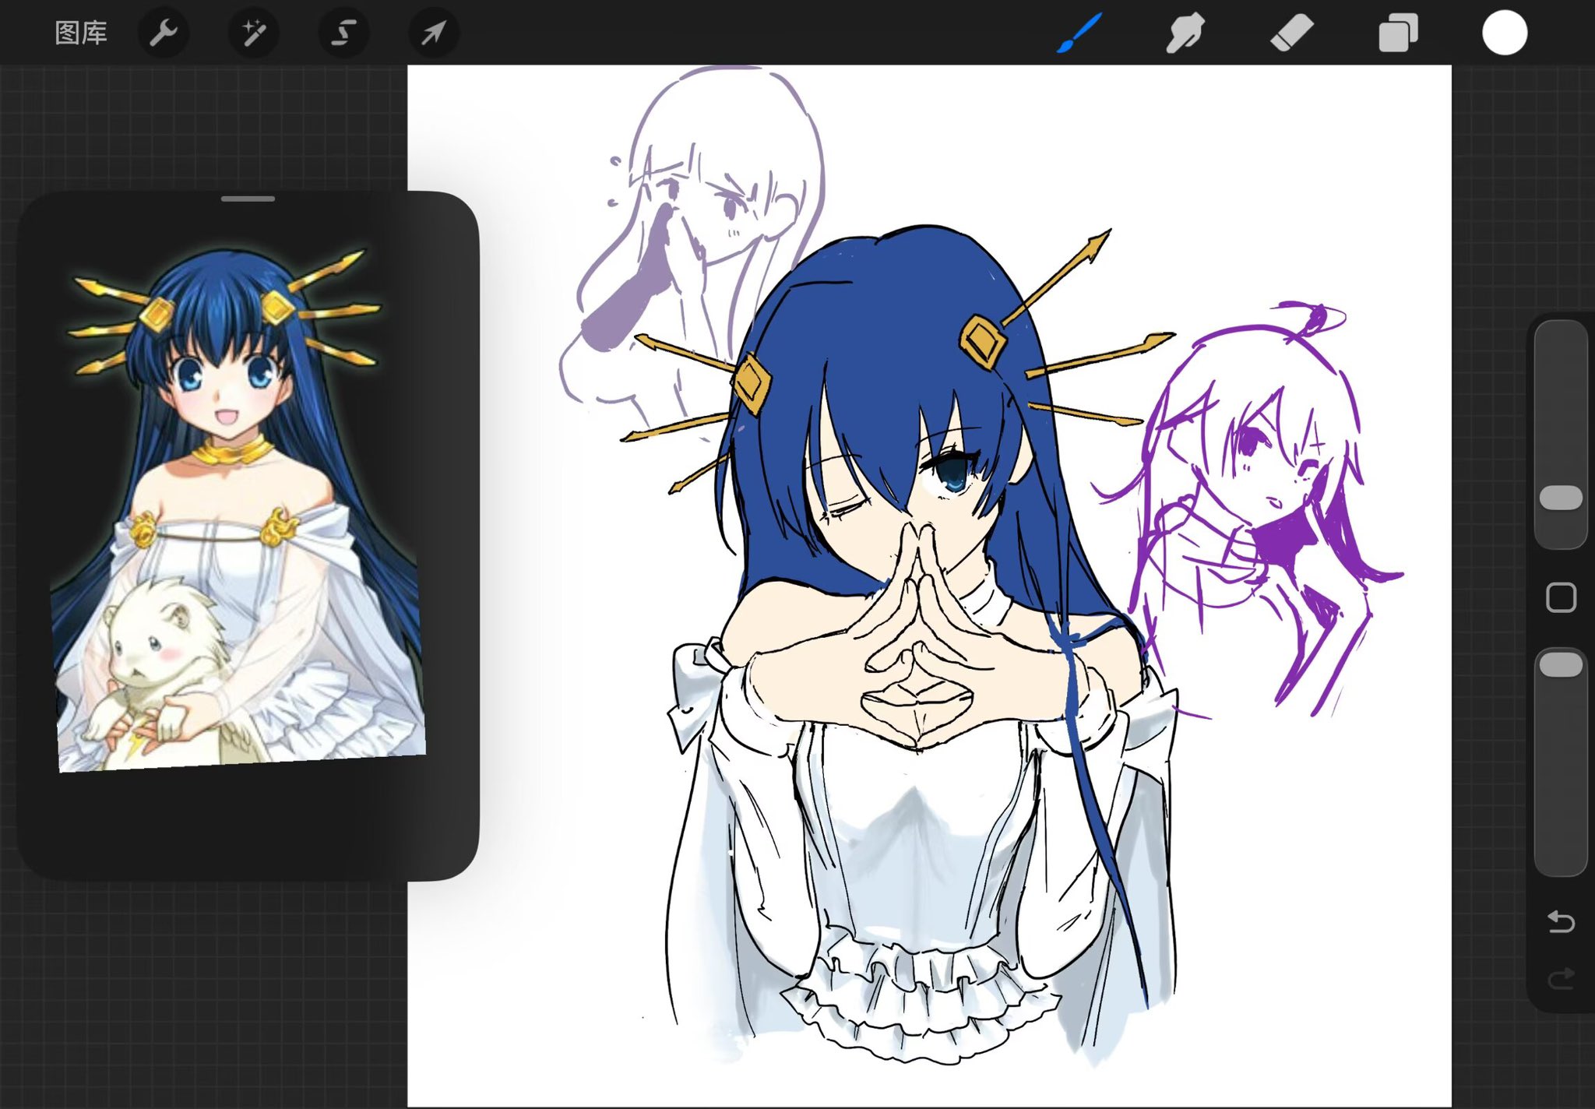Open the Layers panel
The image size is (1595, 1109).
coord(1398,34)
